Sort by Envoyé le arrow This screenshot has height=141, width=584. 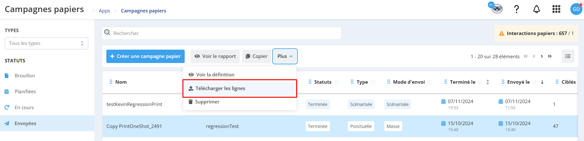click(542, 82)
